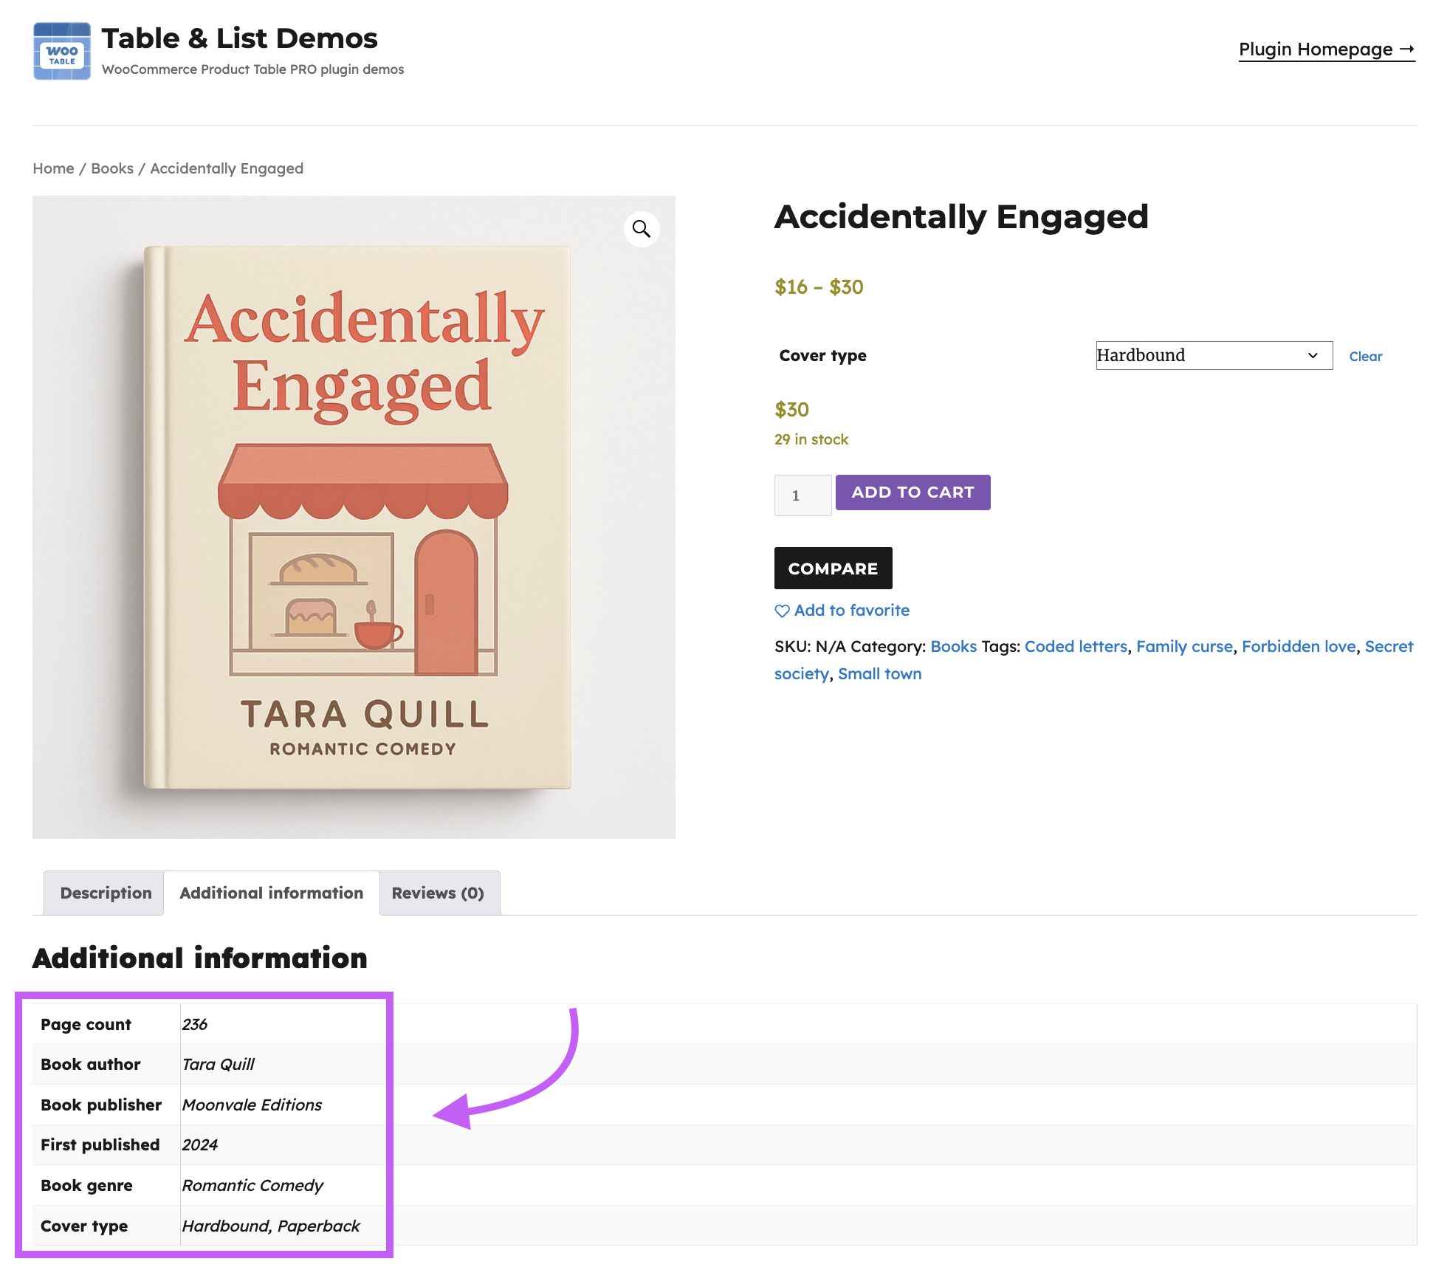Open the Family curse tag
The image size is (1447, 1270).
tap(1184, 646)
